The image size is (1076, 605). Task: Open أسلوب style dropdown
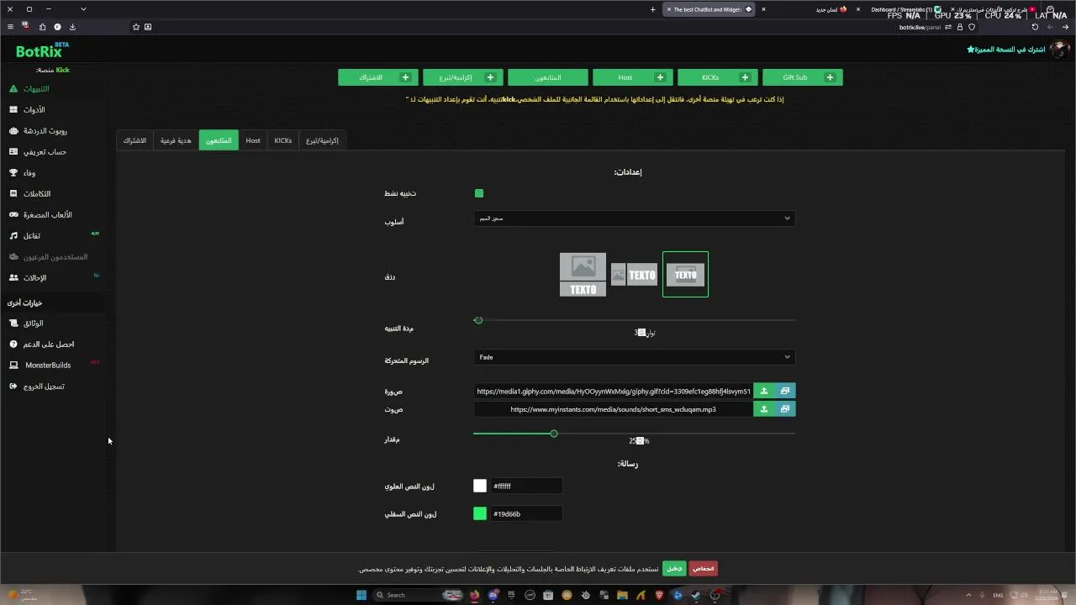pyautogui.click(x=634, y=218)
